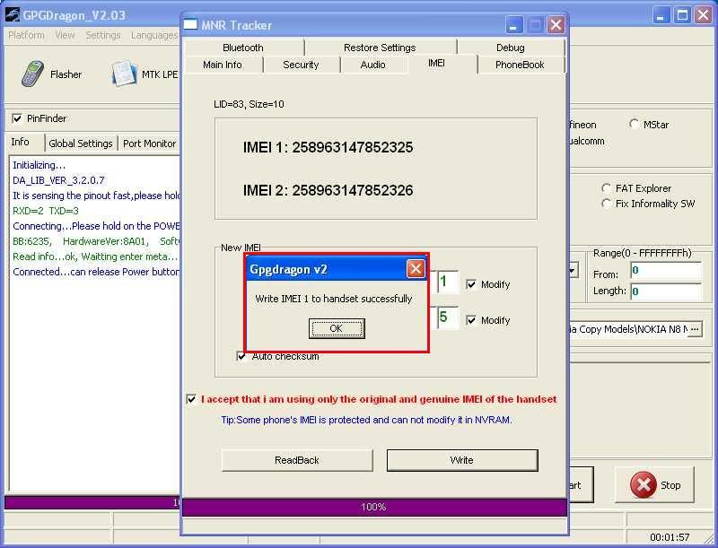
Task: Toggle Modify checkbox for IMEI 1
Action: pos(470,284)
